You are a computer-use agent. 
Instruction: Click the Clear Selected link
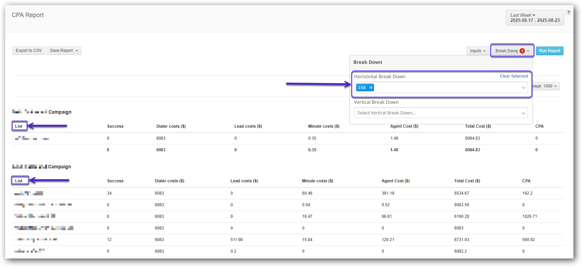513,76
